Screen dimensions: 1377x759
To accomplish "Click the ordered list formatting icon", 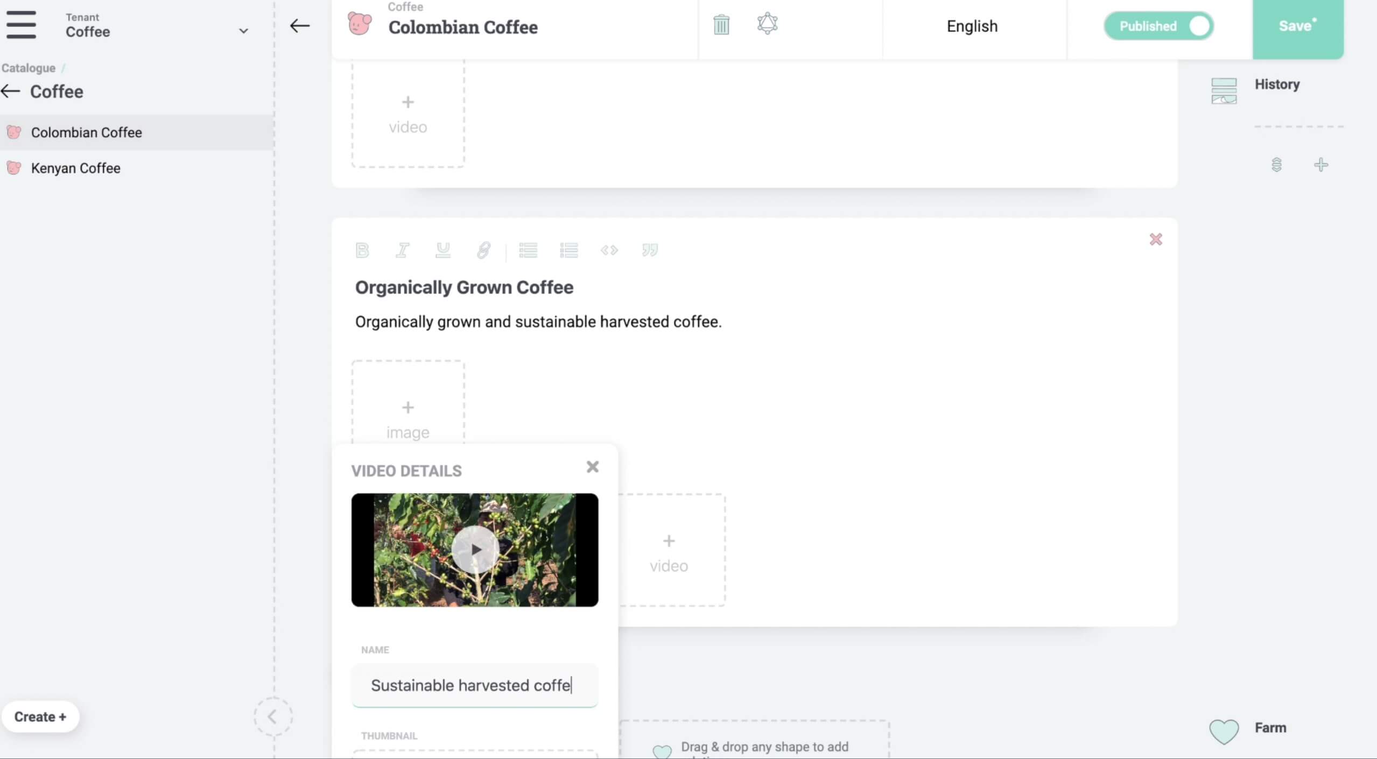I will tap(569, 250).
